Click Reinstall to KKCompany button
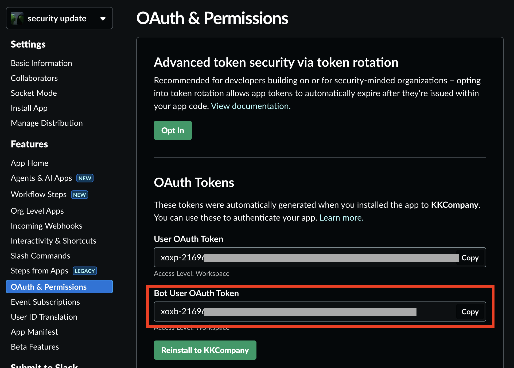Screen dimensions: 514x368 tap(205, 350)
